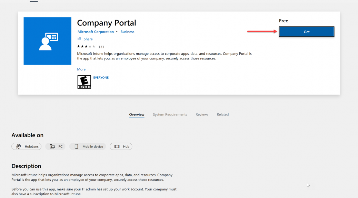Expand the short description with More
358x198 pixels.
[81, 69]
